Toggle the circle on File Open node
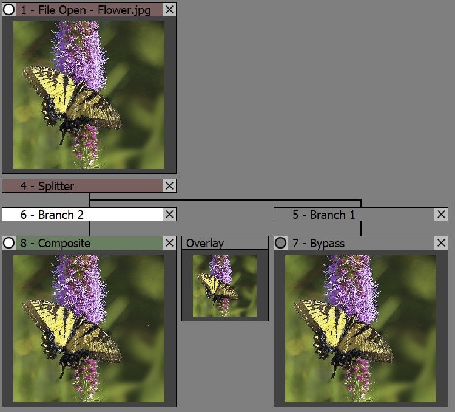455x412 pixels. click(9, 10)
